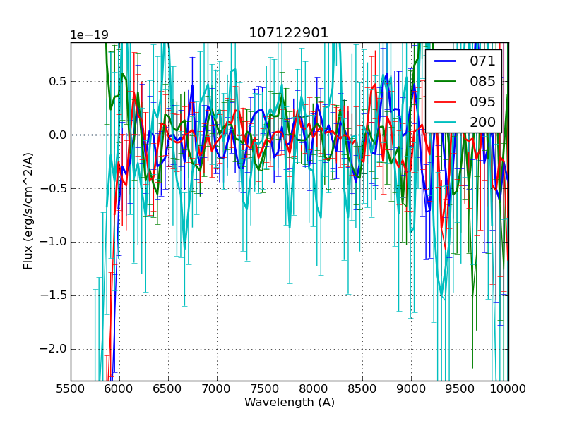Click the 0.0 y-axis tick label
The width and height of the screenshot is (565, 423).
pyautogui.click(x=57, y=135)
